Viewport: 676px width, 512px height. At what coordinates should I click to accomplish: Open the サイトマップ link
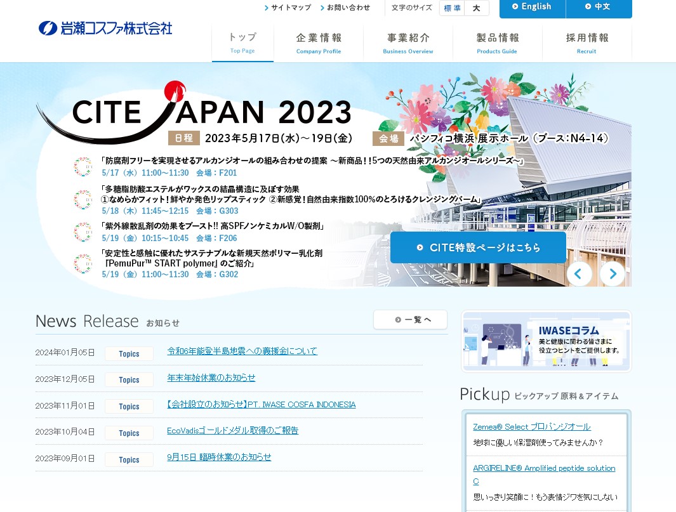288,8
